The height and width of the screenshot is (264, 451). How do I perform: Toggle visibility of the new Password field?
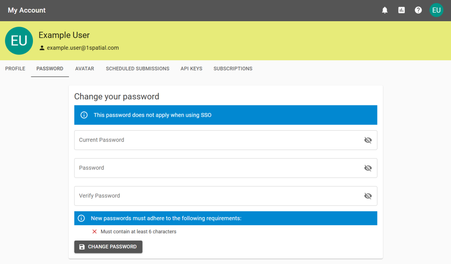point(368,168)
